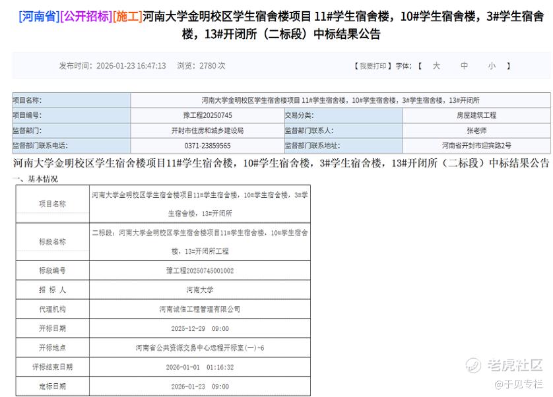Click the 定标日期 row label
The height and width of the screenshot is (397, 553).
point(53,386)
